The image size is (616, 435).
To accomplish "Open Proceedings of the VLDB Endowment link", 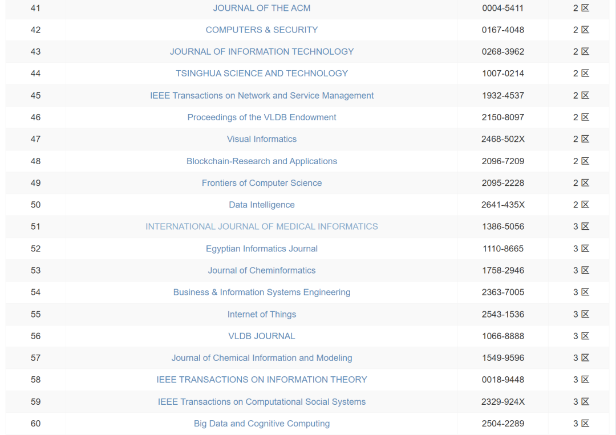I will tap(262, 117).
